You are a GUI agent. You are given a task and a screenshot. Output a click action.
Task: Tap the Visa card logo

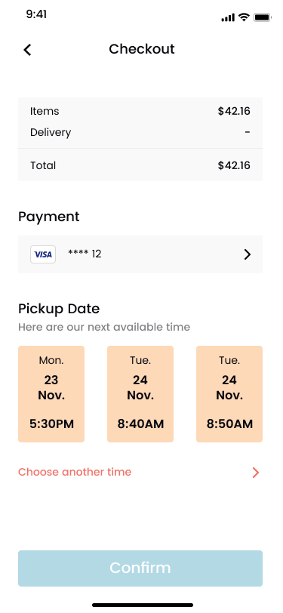tap(43, 254)
